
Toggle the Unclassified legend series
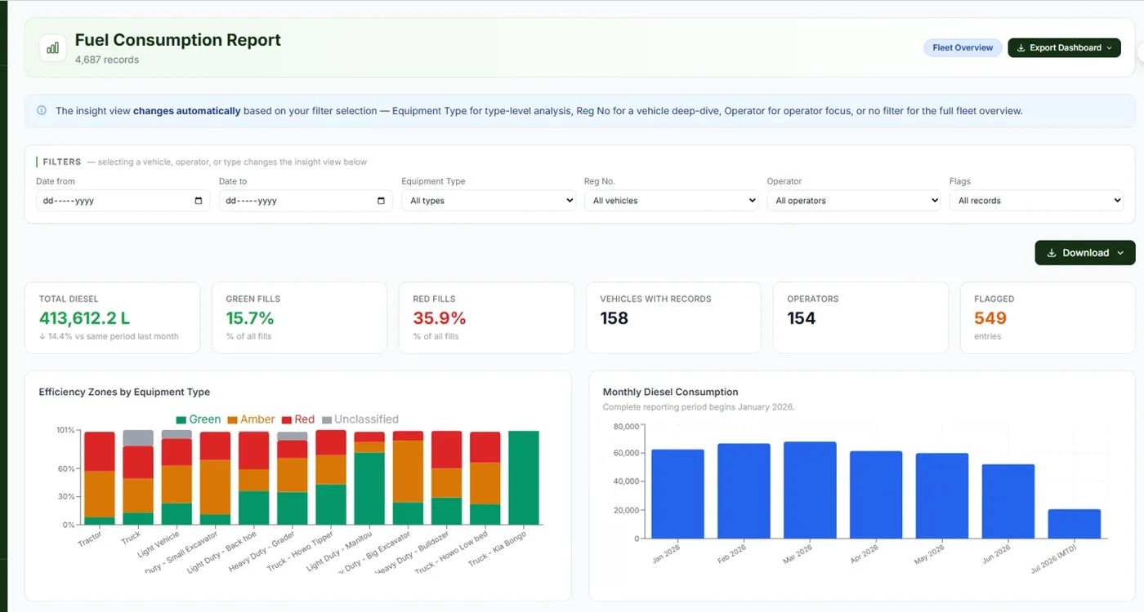click(360, 419)
